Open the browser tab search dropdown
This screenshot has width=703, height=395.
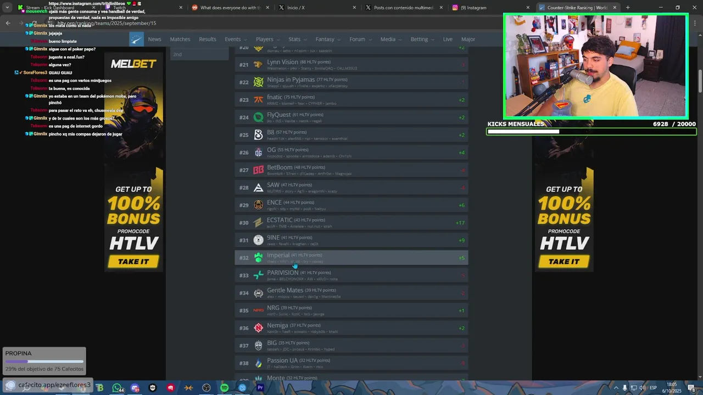pyautogui.click(x=7, y=8)
